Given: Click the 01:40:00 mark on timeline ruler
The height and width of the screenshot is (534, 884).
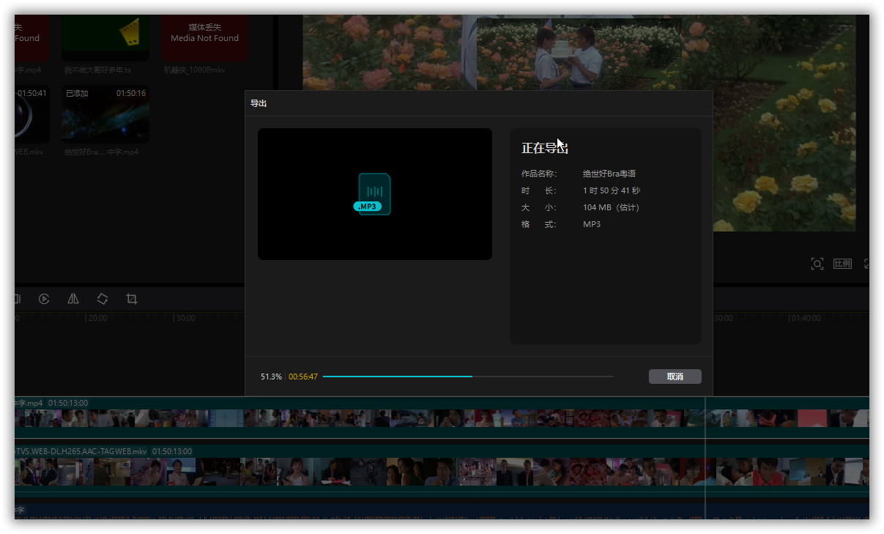Looking at the screenshot, I should coord(804,319).
